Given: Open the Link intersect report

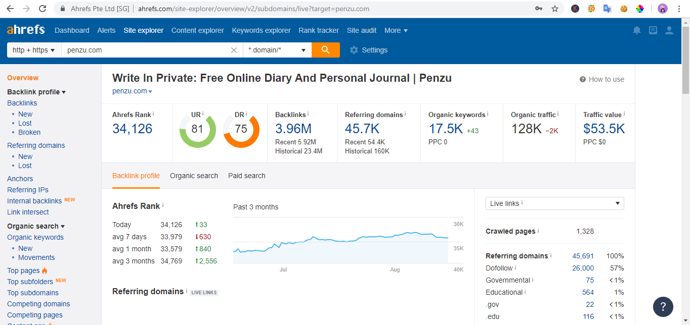Looking at the screenshot, I should 28,212.
